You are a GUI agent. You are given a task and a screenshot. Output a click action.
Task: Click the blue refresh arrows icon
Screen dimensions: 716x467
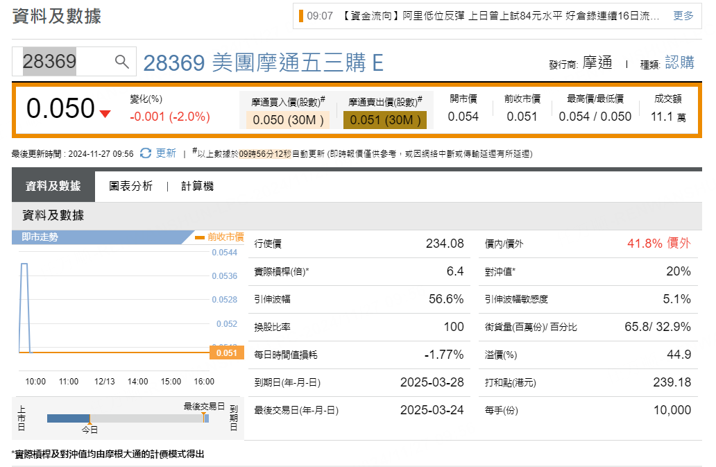tap(146, 153)
